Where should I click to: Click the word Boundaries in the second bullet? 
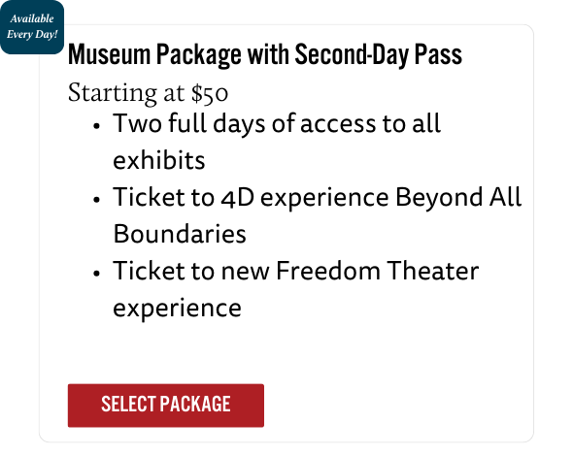[x=180, y=234]
